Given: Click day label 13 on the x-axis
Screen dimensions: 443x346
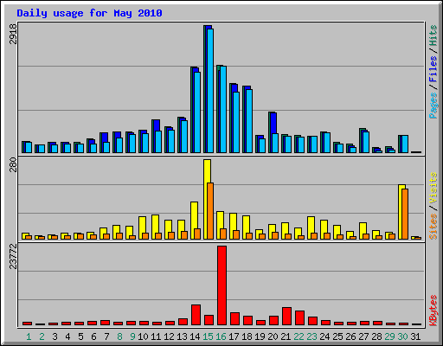Looking at the screenshot, I should pos(182,336).
